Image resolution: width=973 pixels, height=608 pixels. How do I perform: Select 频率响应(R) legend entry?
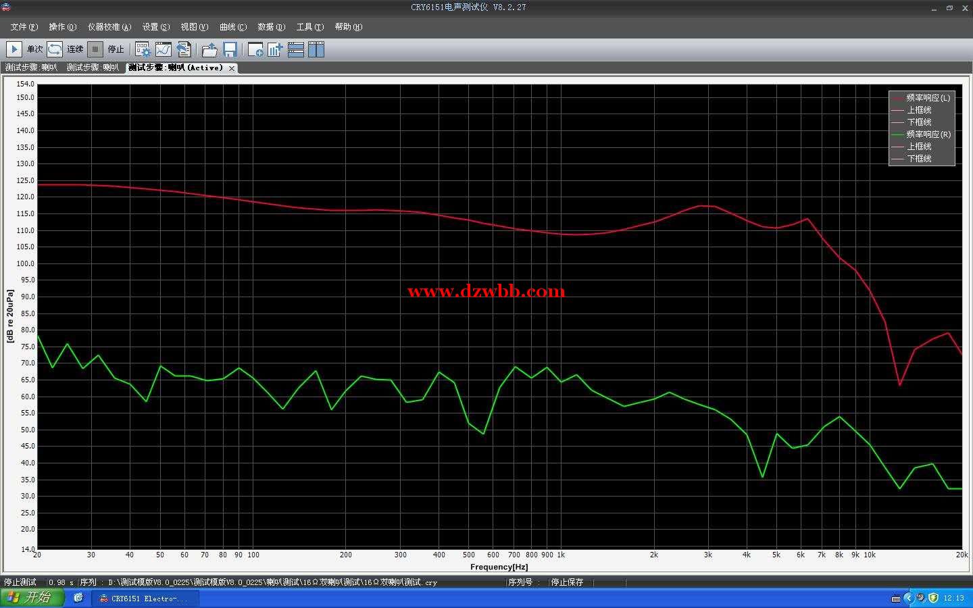921,134
